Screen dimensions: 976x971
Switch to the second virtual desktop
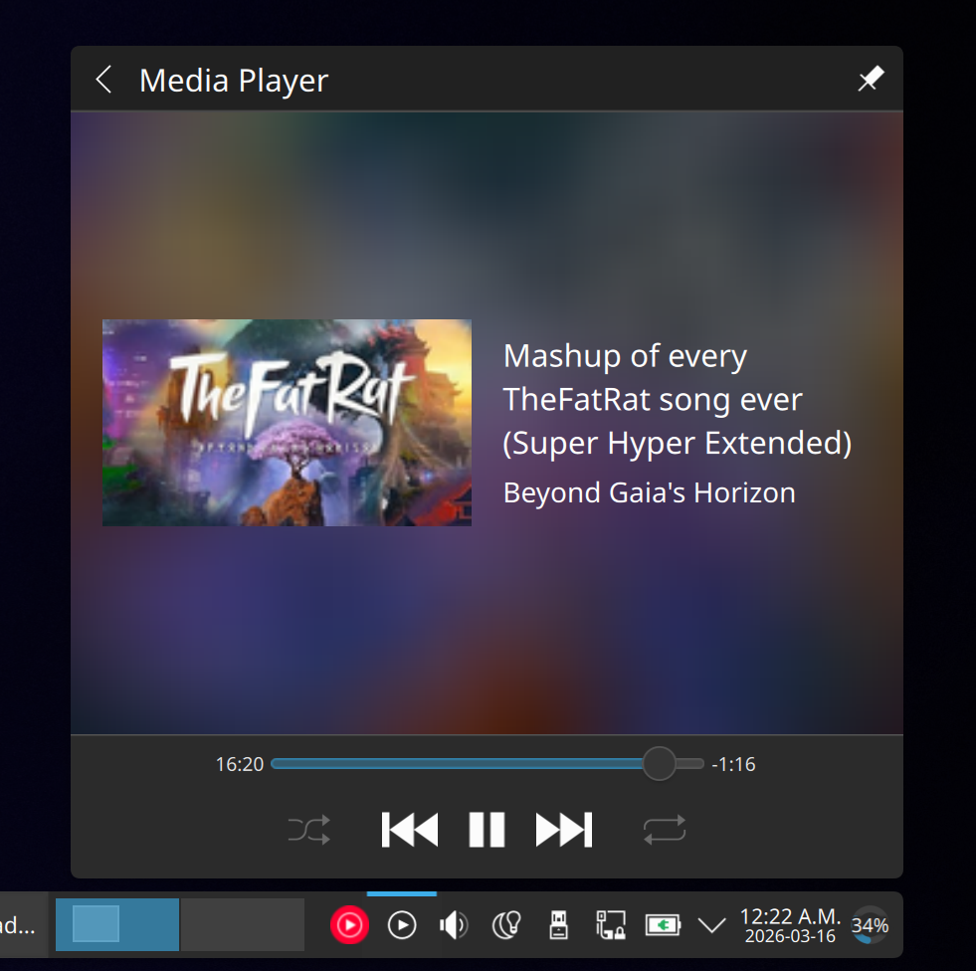[x=242, y=925]
